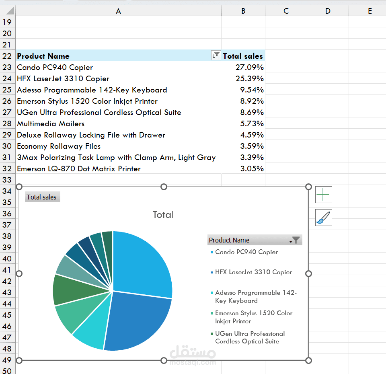Select the Cando PC940 Copier cell
386x374 pixels.
pos(118,67)
